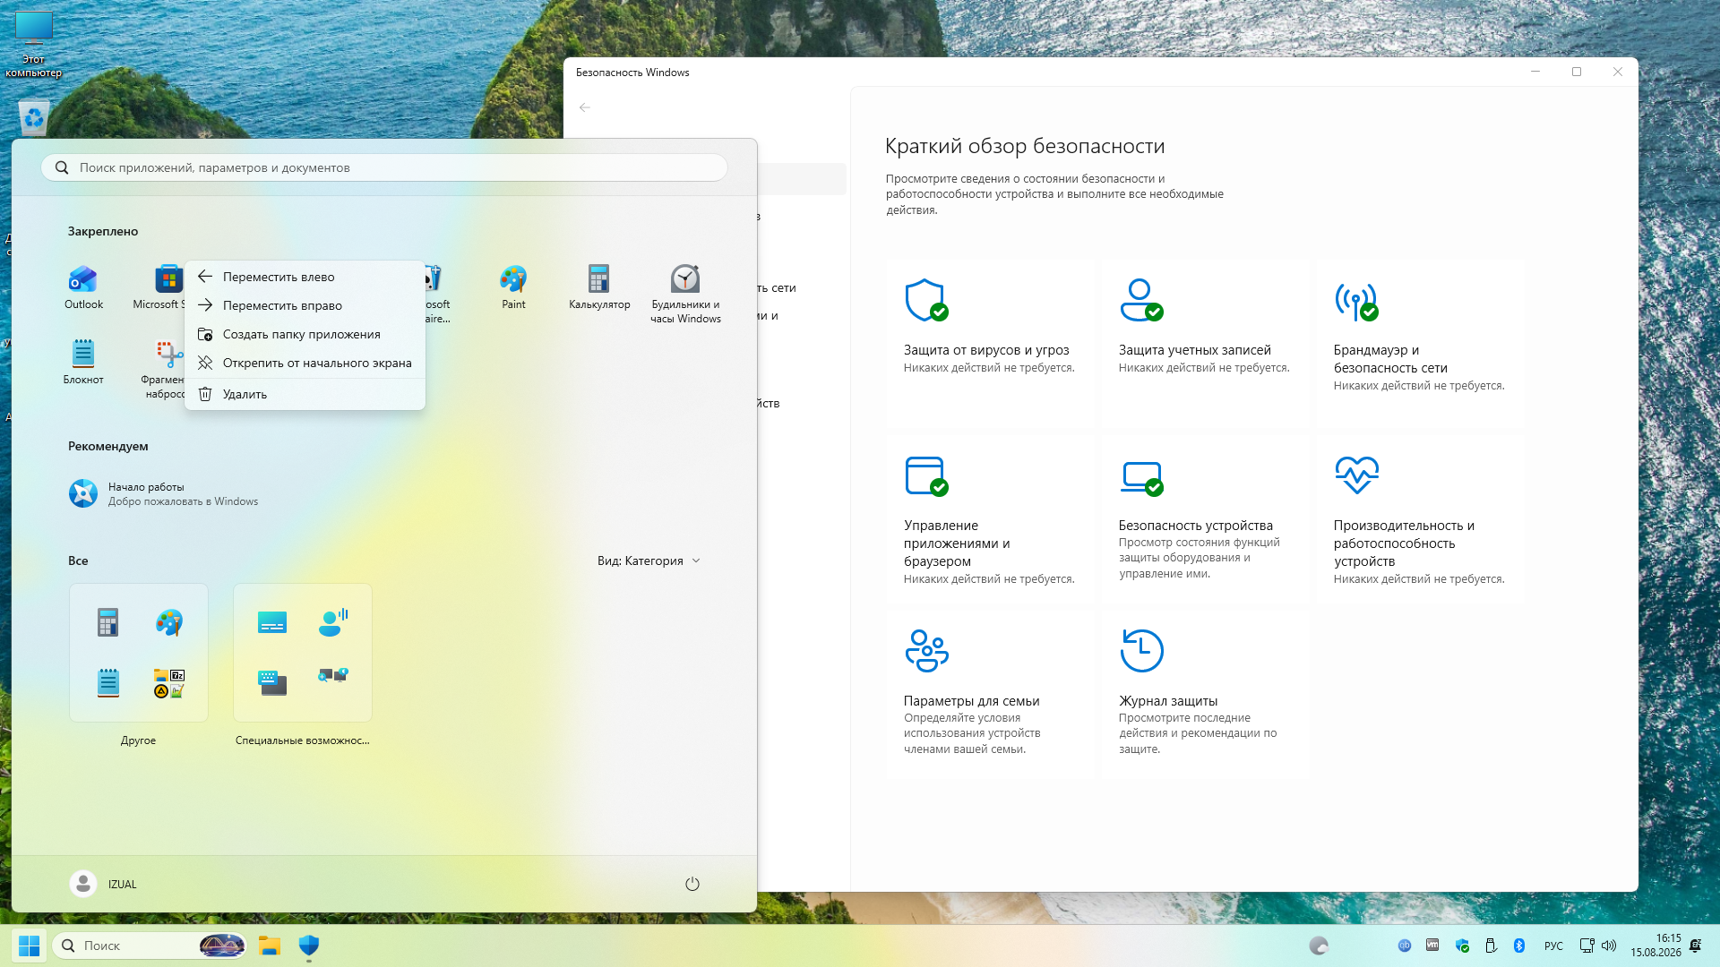This screenshot has height=967, width=1720.
Task: Choose Удалить in the context menu
Action: click(305, 394)
